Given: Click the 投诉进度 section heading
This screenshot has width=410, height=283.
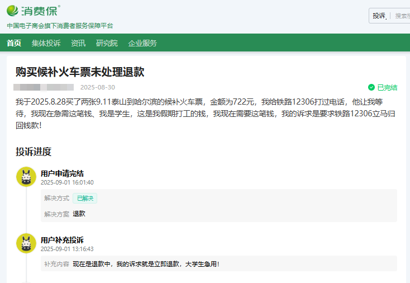Looking at the screenshot, I should pyautogui.click(x=34, y=152).
